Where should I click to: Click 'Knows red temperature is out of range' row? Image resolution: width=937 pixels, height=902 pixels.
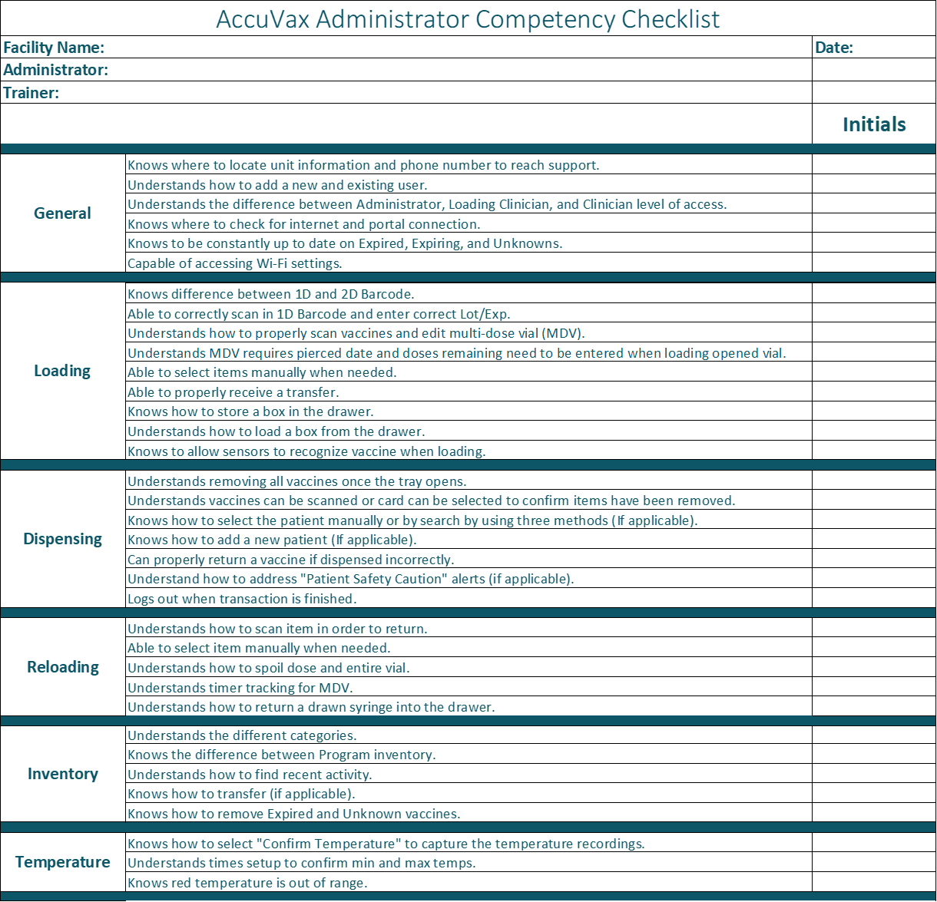(468, 882)
